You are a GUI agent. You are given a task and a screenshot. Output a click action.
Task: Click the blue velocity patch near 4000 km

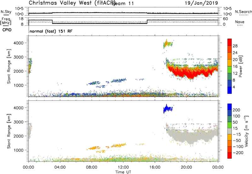(x=168, y=109)
